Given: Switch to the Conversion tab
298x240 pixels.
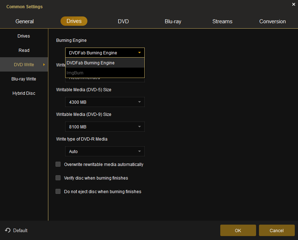Looking at the screenshot, I should pyautogui.click(x=273, y=21).
